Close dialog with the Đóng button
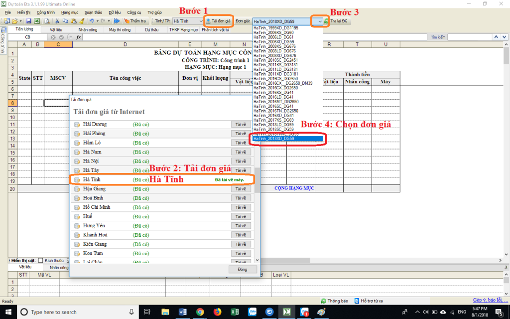Image resolution: width=510 pixels, height=319 pixels. click(x=242, y=269)
